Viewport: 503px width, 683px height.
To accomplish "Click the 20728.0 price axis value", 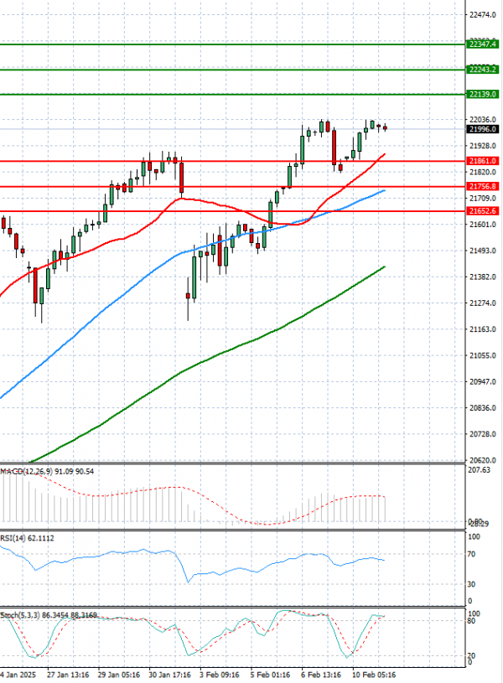I will point(483,434).
